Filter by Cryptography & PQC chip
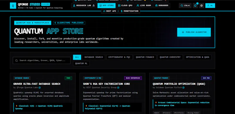Viewport: 235px width, 114px height. tap(119, 57)
